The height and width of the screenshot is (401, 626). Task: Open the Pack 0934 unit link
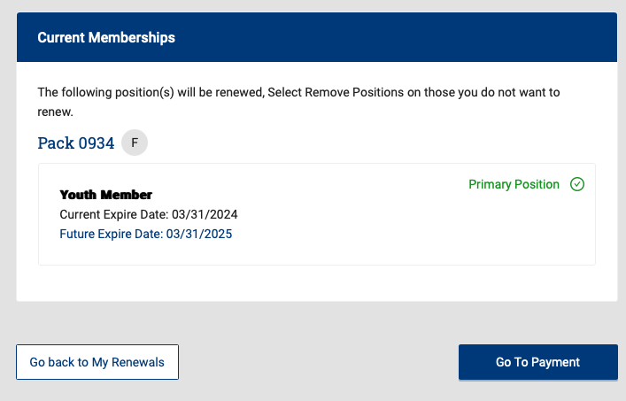coord(76,143)
